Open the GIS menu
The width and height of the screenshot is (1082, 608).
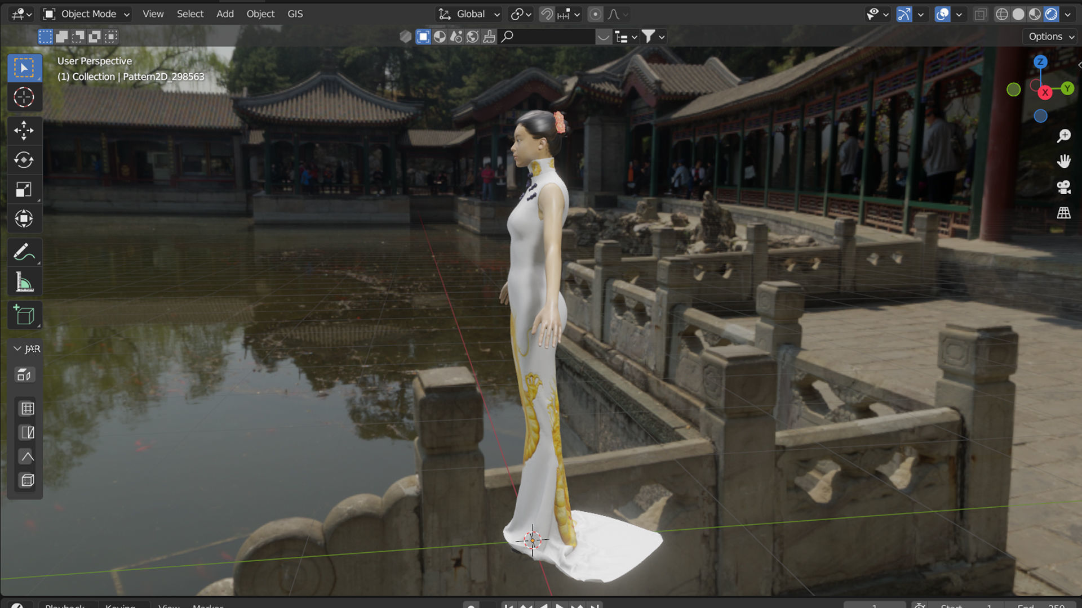295,14
